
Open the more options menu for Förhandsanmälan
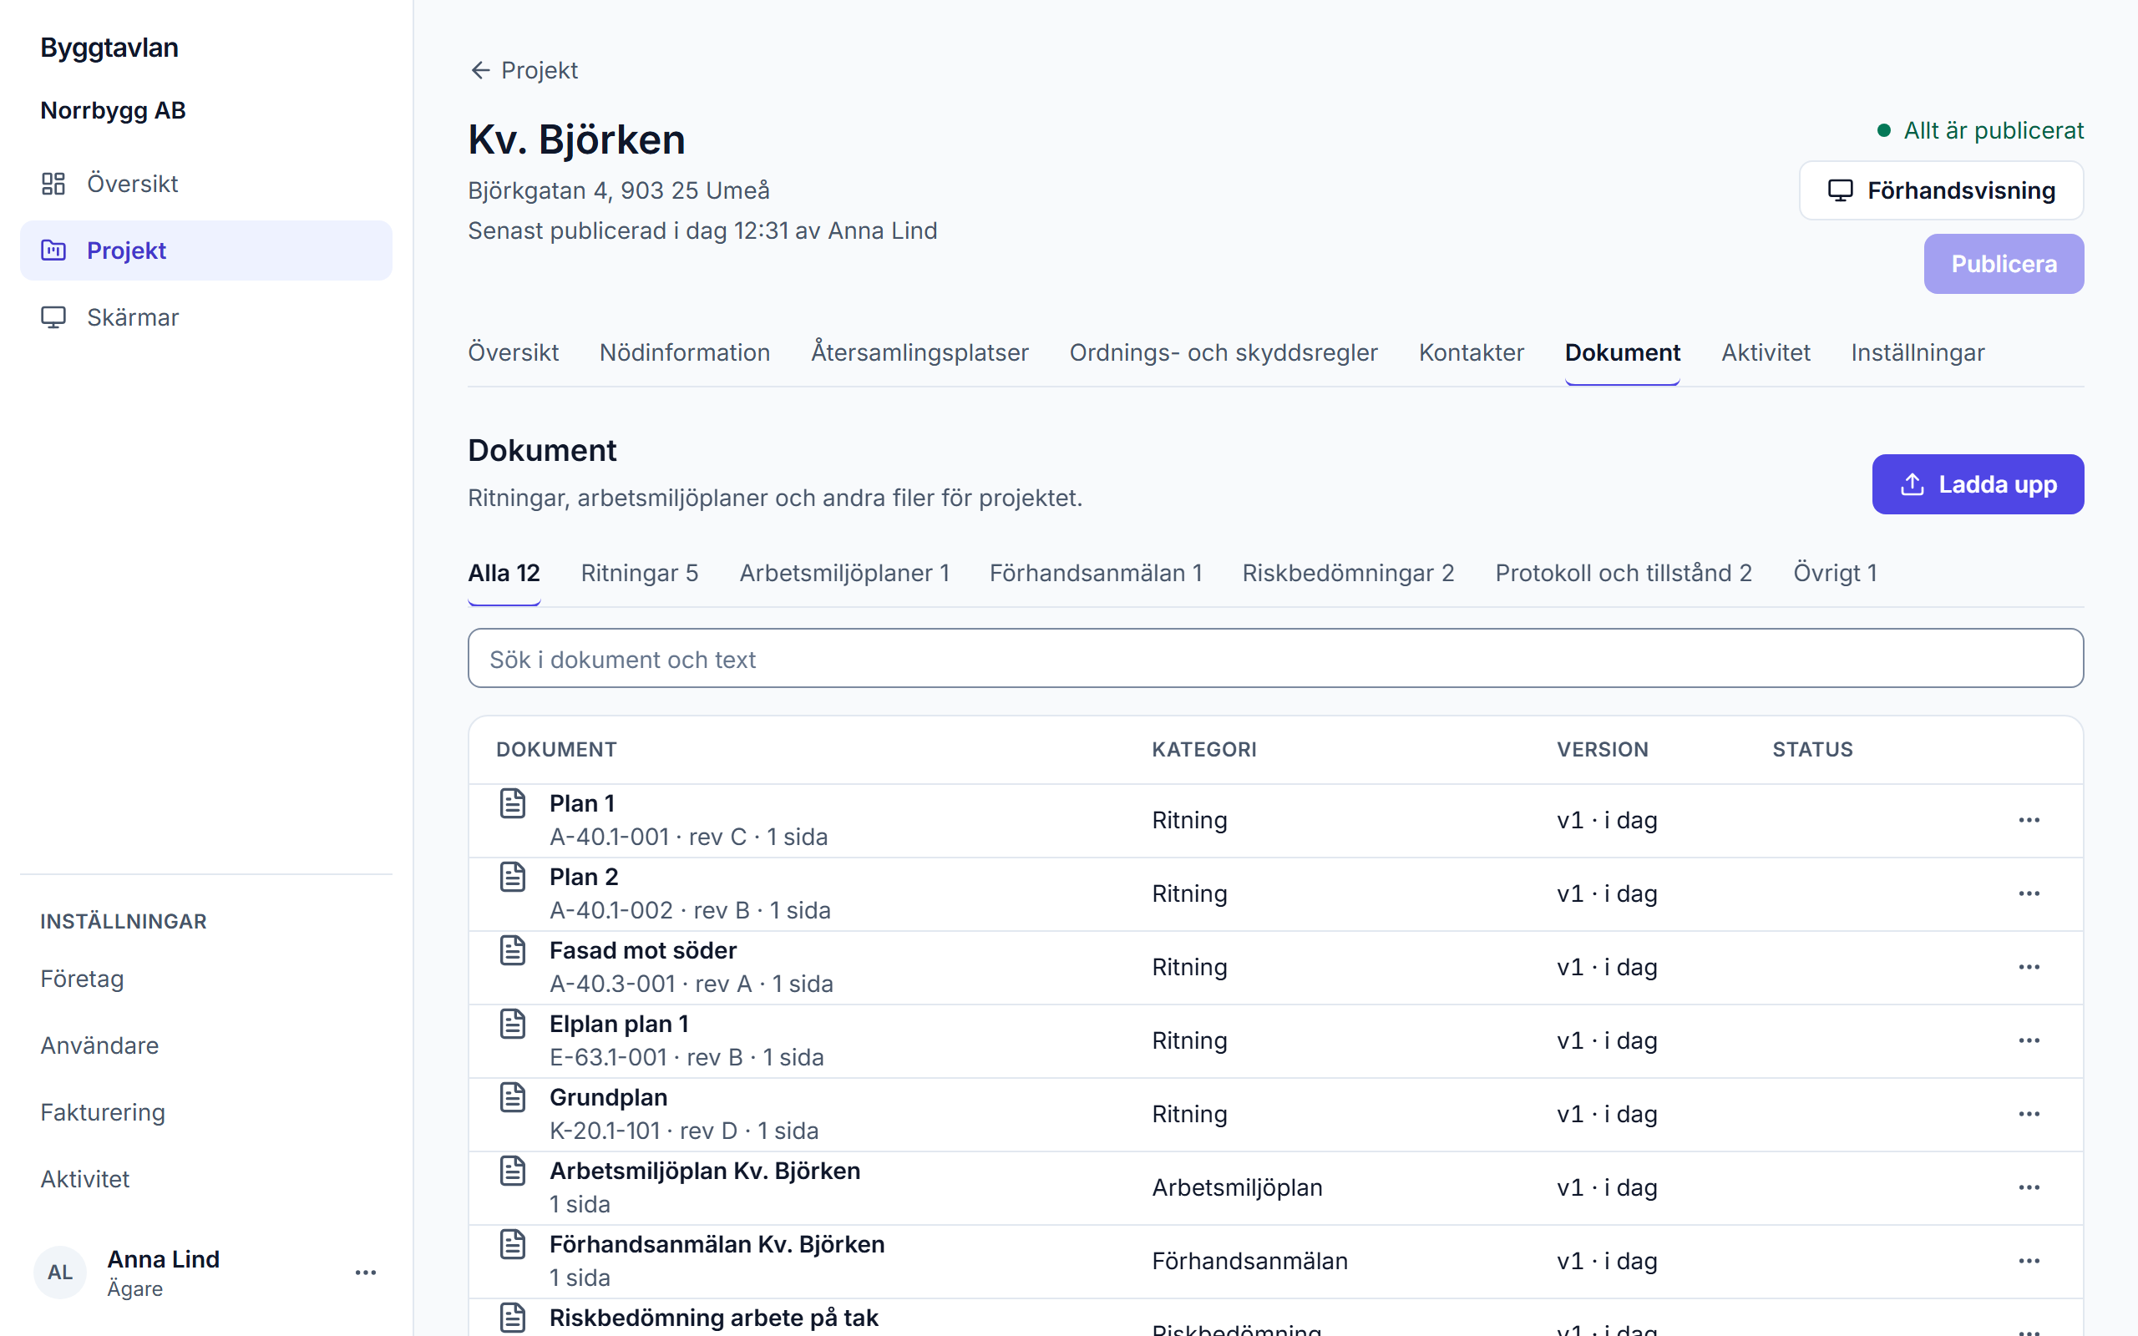pyautogui.click(x=2029, y=1260)
